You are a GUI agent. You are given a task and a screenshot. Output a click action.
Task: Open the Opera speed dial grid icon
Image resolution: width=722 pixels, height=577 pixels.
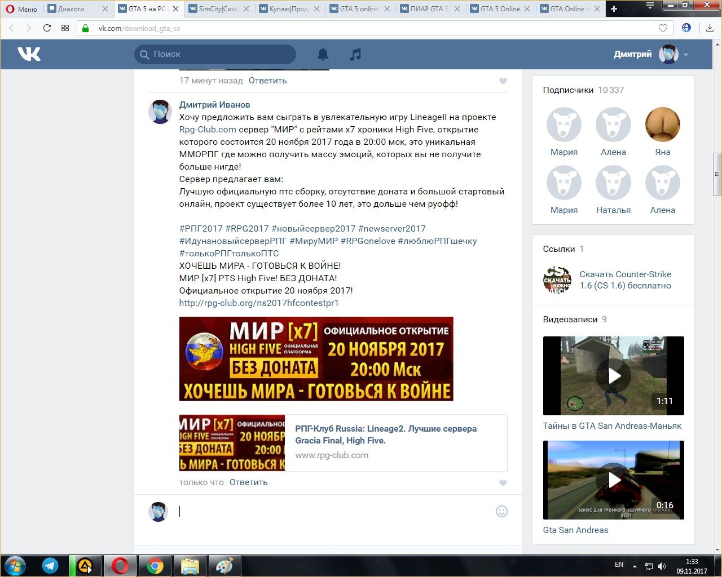(65, 28)
